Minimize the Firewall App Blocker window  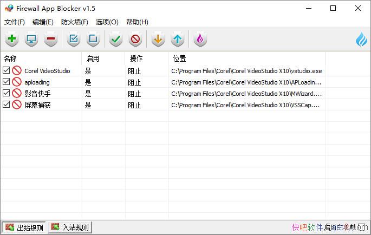tap(309, 8)
